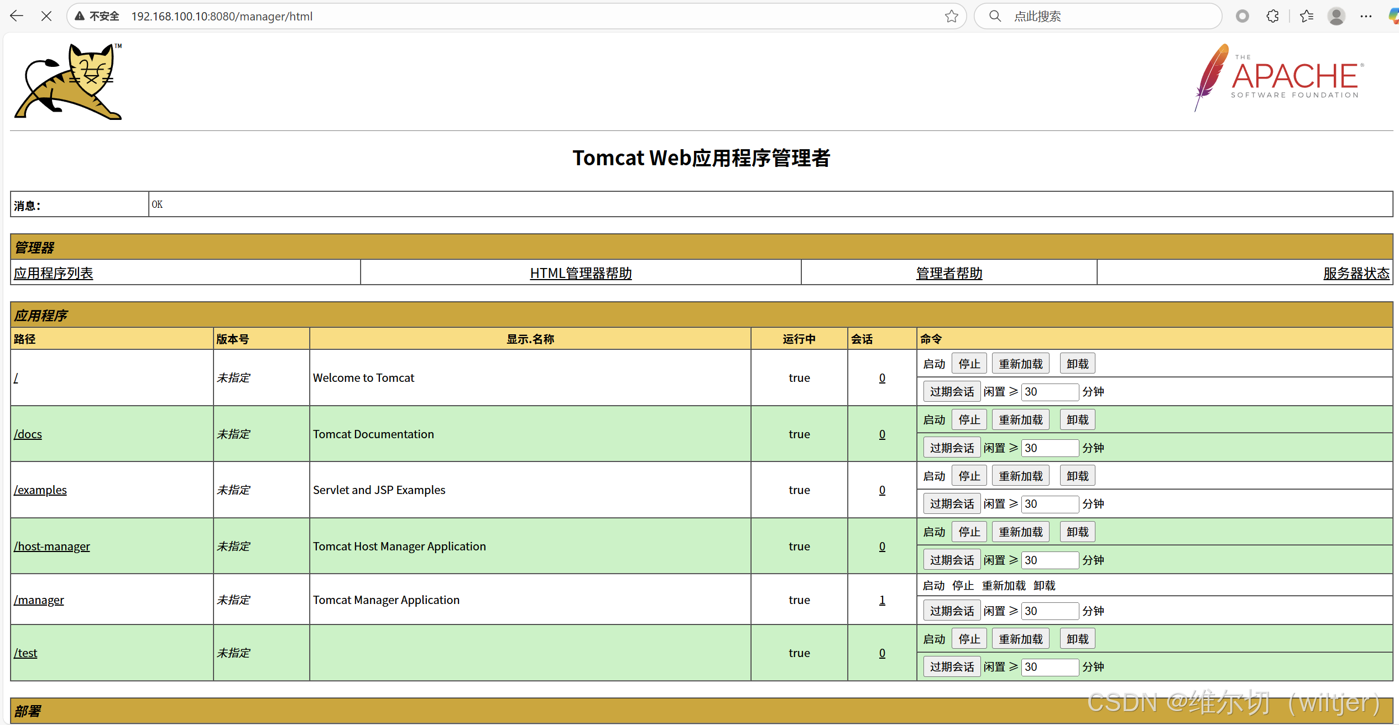
Task: Reload the root Welcome to Tomcat app
Action: (1020, 364)
